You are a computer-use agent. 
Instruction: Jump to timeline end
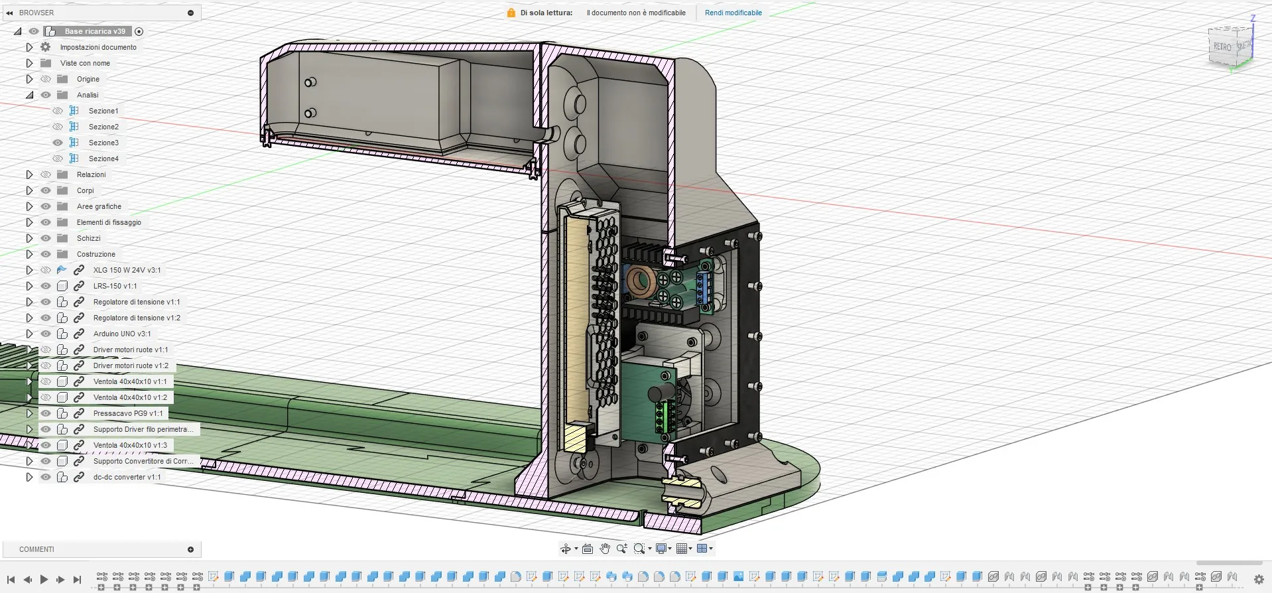[77, 579]
